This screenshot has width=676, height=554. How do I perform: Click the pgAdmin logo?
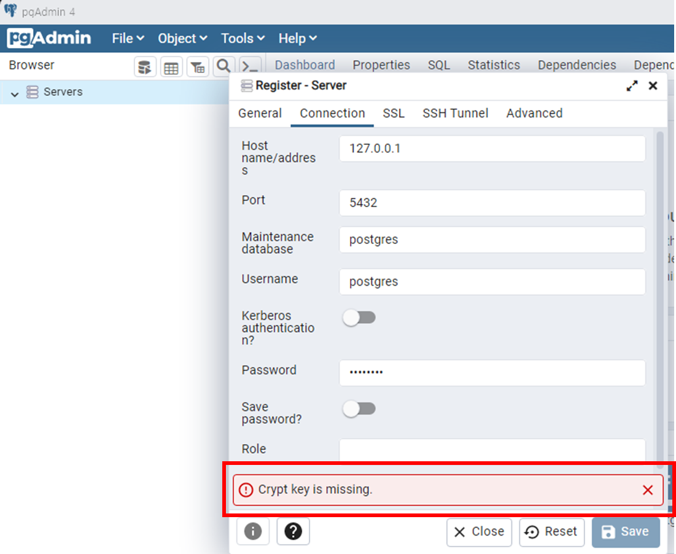coord(49,38)
